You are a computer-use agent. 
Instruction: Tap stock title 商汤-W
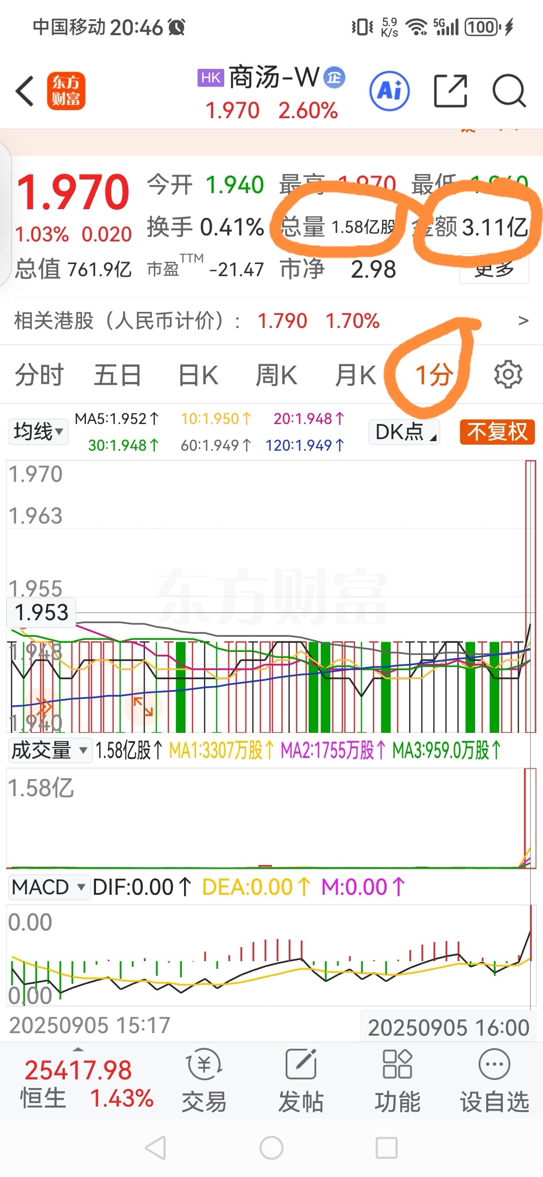tap(274, 77)
